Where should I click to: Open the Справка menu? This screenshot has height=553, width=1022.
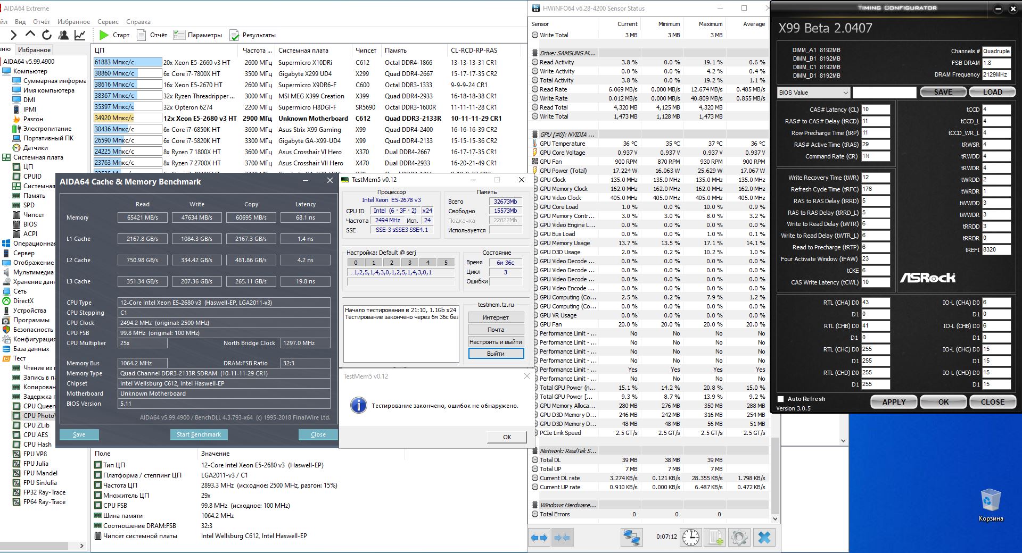tap(138, 22)
